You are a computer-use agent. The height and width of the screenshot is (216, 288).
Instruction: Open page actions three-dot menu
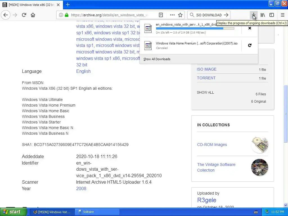point(172,15)
